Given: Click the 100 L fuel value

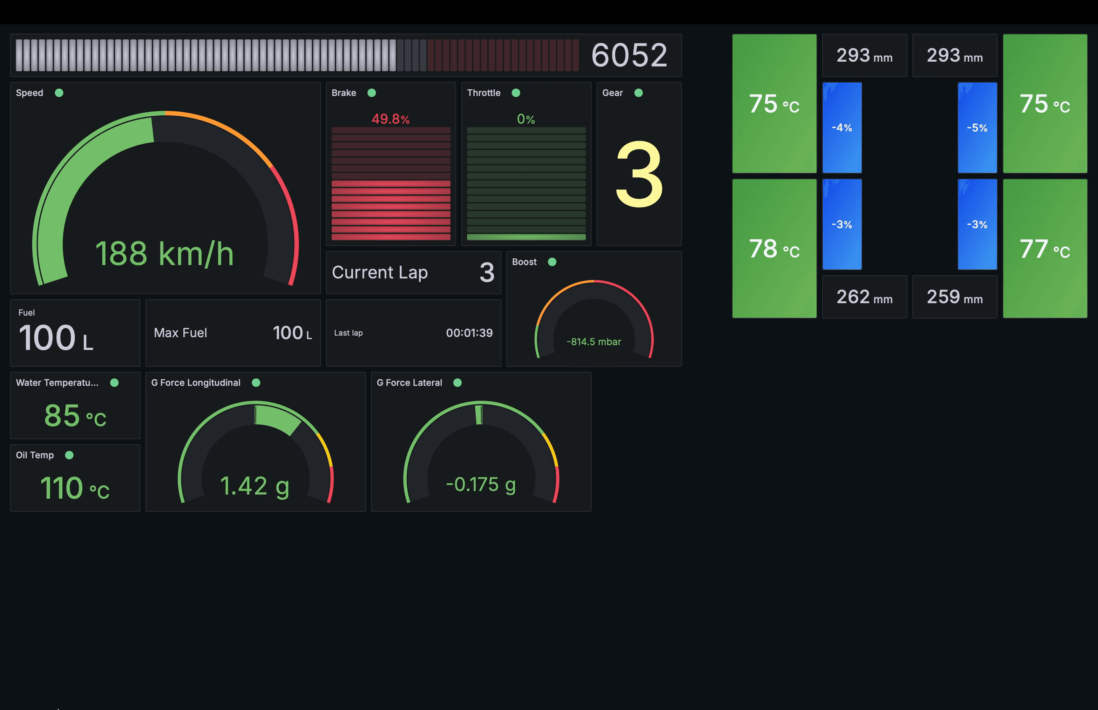Looking at the screenshot, I should click(x=56, y=338).
